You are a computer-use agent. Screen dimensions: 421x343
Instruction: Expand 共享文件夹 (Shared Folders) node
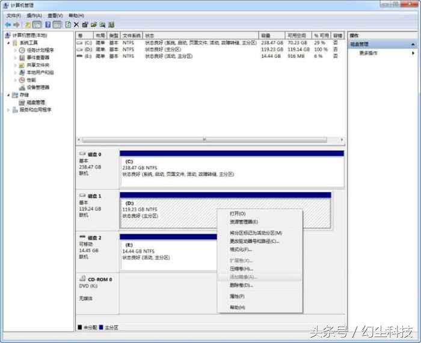[16, 65]
